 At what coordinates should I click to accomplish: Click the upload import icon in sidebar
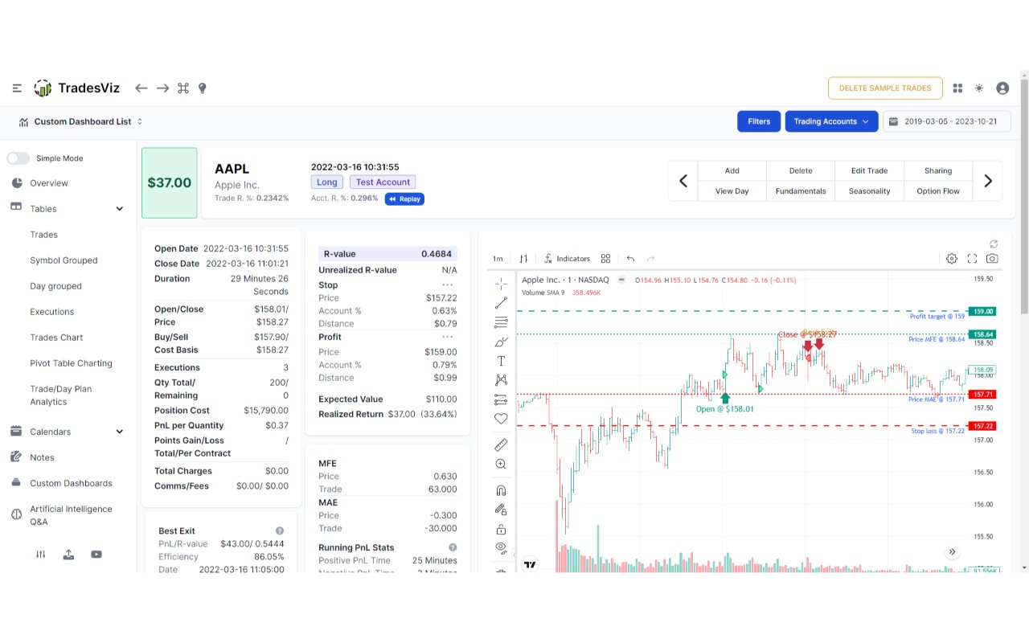click(68, 555)
